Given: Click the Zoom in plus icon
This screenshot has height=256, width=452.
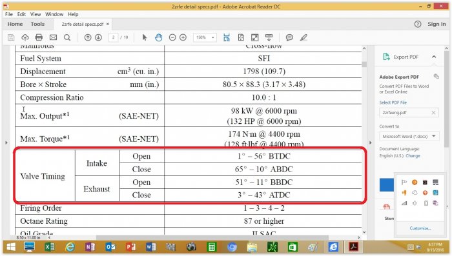Looking at the screenshot, I should point(183,37).
